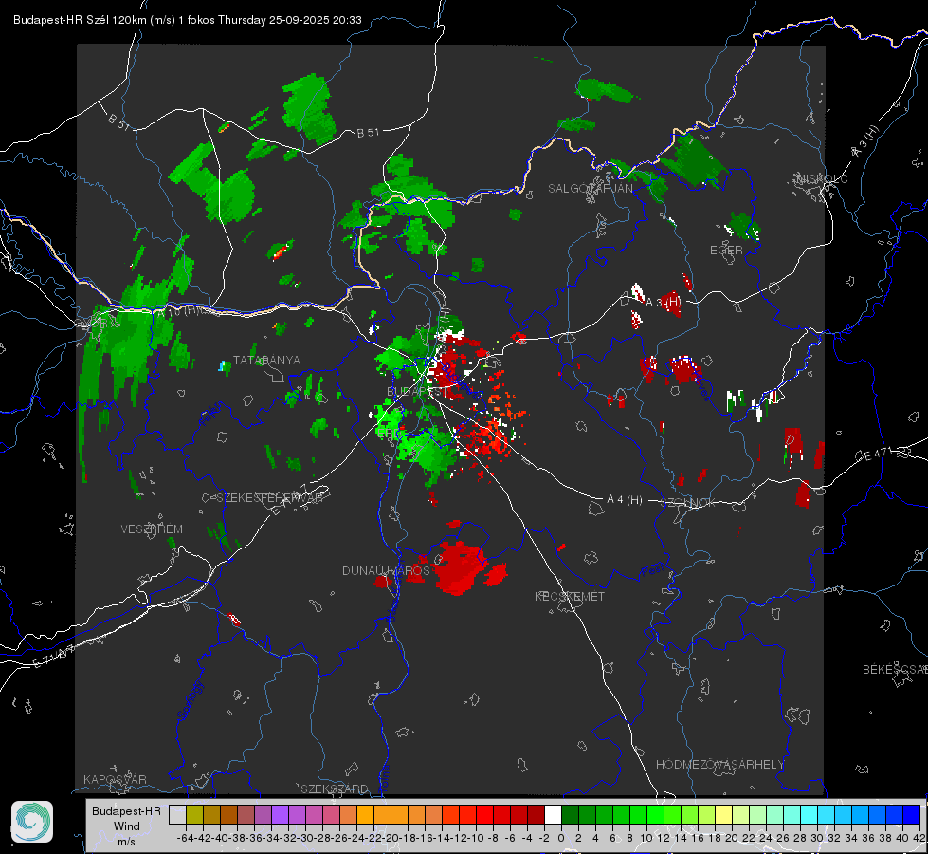The image size is (928, 854).
Task: Select the gray swatch at legend's left end
Action: pos(177,814)
